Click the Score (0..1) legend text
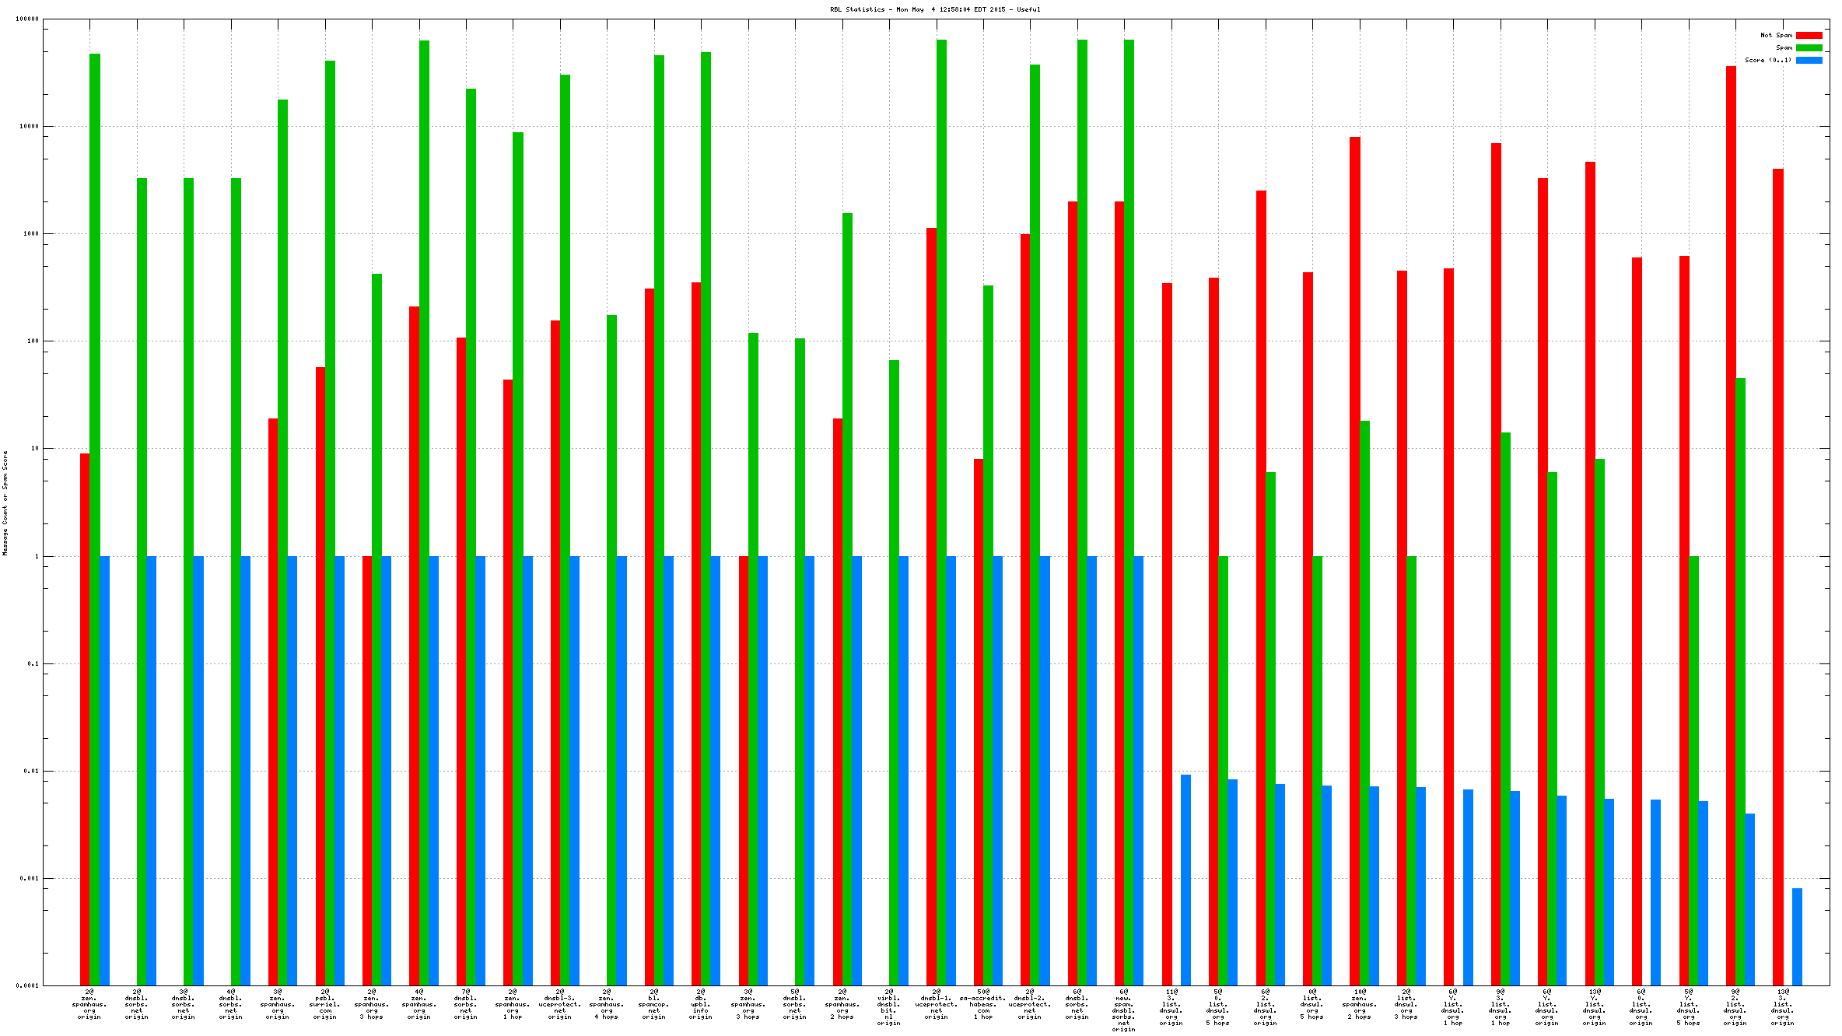Screen dimensions: 1842x1036 click(1767, 60)
